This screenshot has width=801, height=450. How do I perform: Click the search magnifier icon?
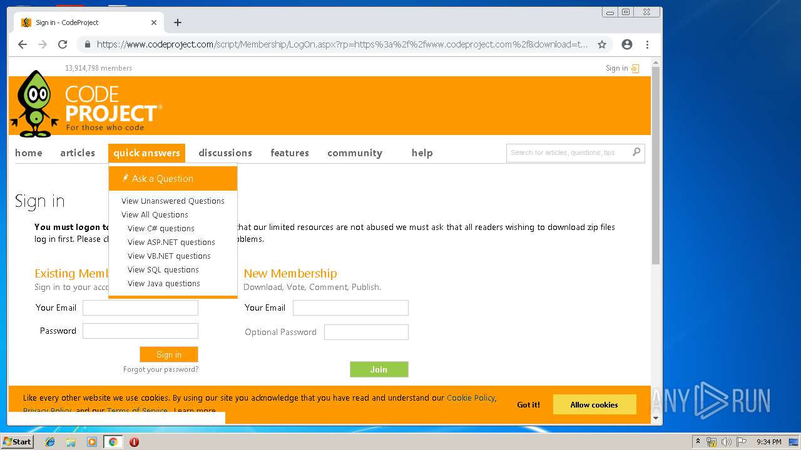pyautogui.click(x=636, y=152)
